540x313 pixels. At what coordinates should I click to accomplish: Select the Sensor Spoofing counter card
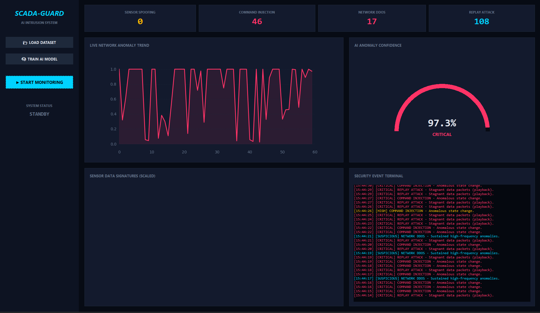140,18
